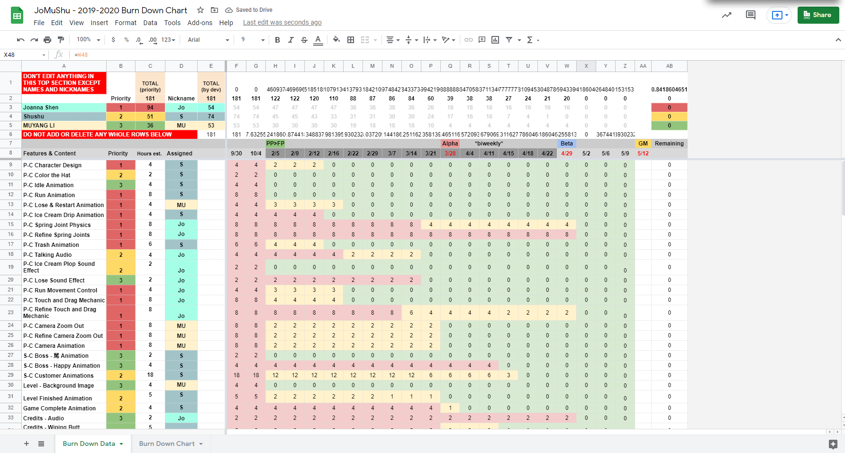The image size is (845, 453).
Task: Open the All Sheets list icon
Action: click(41, 444)
